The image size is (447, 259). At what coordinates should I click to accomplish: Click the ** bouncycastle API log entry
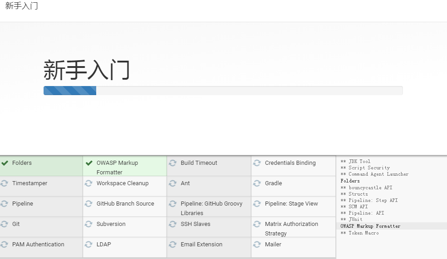click(x=366, y=187)
